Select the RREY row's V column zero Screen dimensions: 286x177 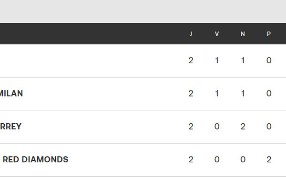tap(217, 127)
